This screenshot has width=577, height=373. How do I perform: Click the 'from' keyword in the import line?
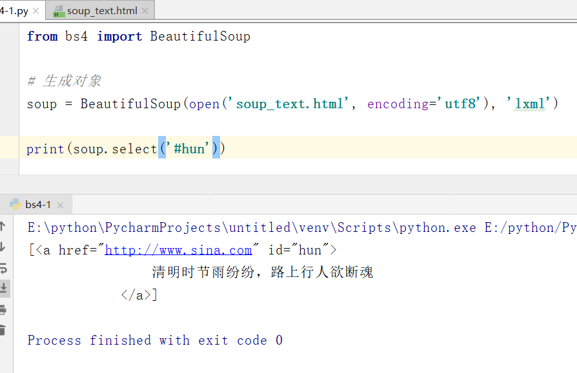point(43,36)
